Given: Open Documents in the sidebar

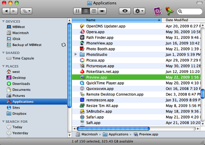Looking at the screenshot, I should (x=18, y=90).
